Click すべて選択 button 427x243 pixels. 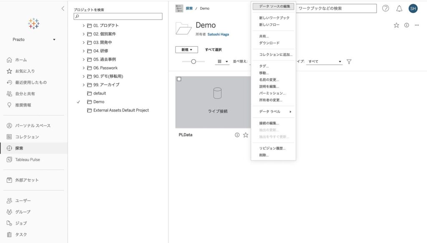[213, 50]
